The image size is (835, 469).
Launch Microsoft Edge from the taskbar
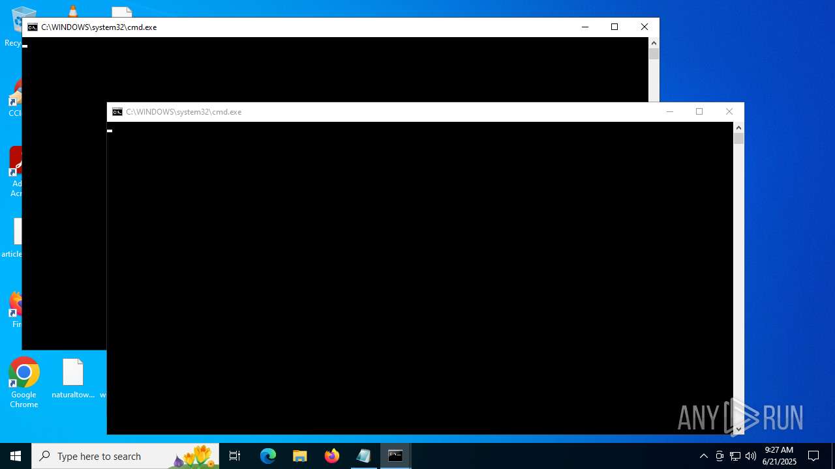point(268,456)
